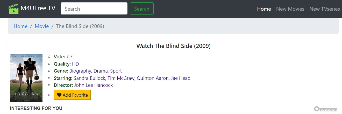
Task: Focus the Search text field
Action: tap(94, 9)
